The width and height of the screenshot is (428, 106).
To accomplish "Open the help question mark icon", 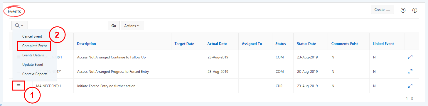I will point(403,10).
